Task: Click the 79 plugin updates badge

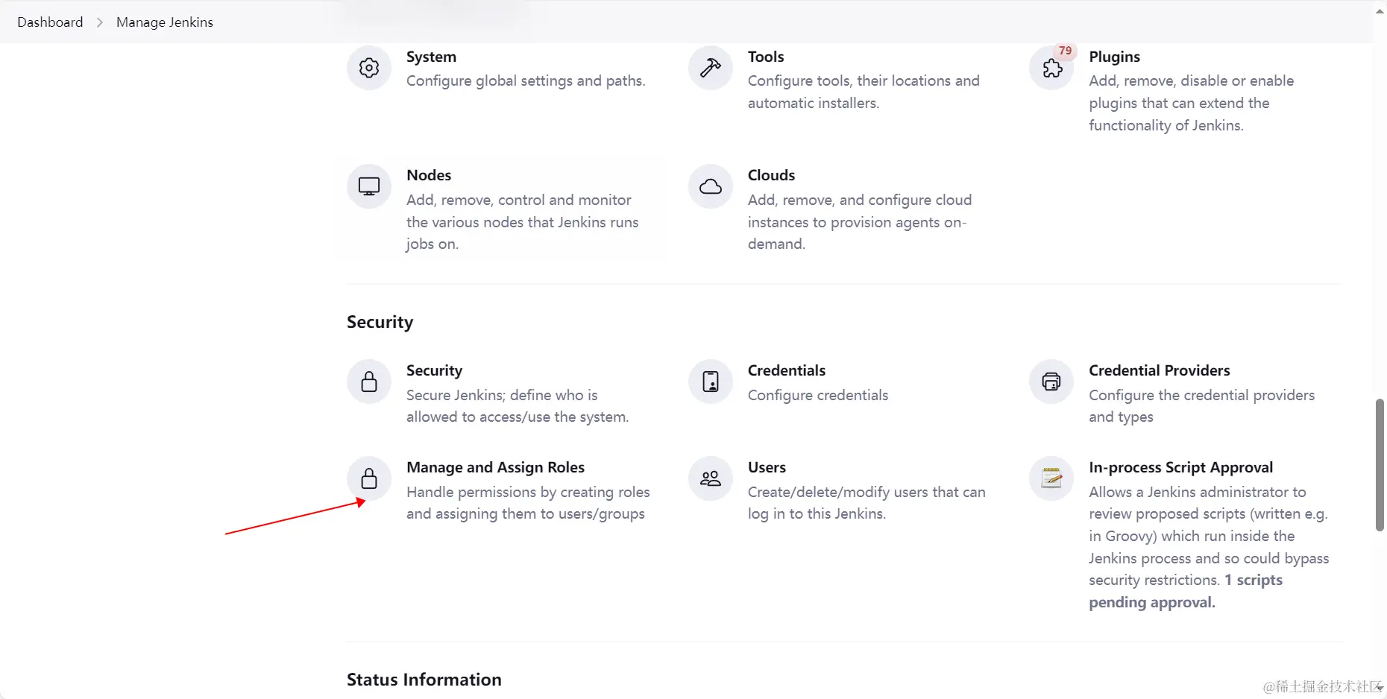Action: click(1065, 51)
